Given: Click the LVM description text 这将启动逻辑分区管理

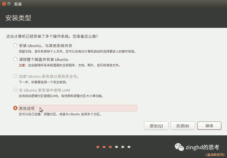Looking at the screenshot, I should [x=61, y=96].
